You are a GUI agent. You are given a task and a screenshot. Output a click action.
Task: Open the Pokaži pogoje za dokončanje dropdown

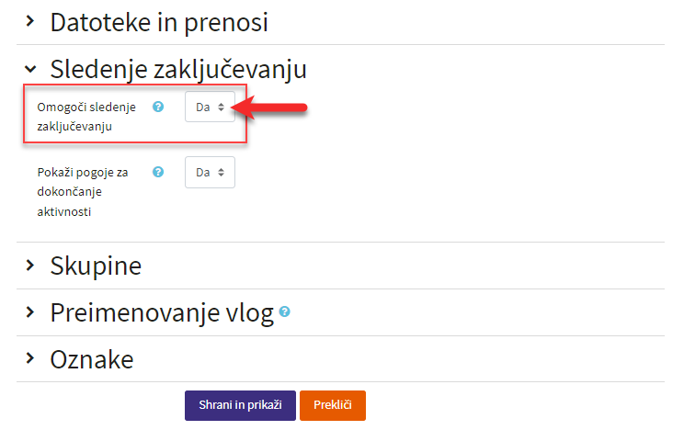coord(210,172)
